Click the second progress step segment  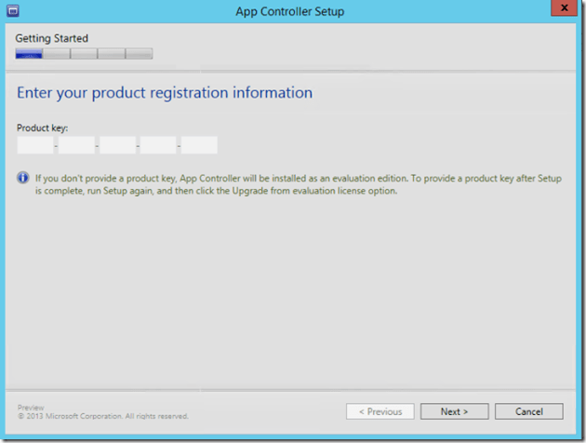tap(57, 54)
